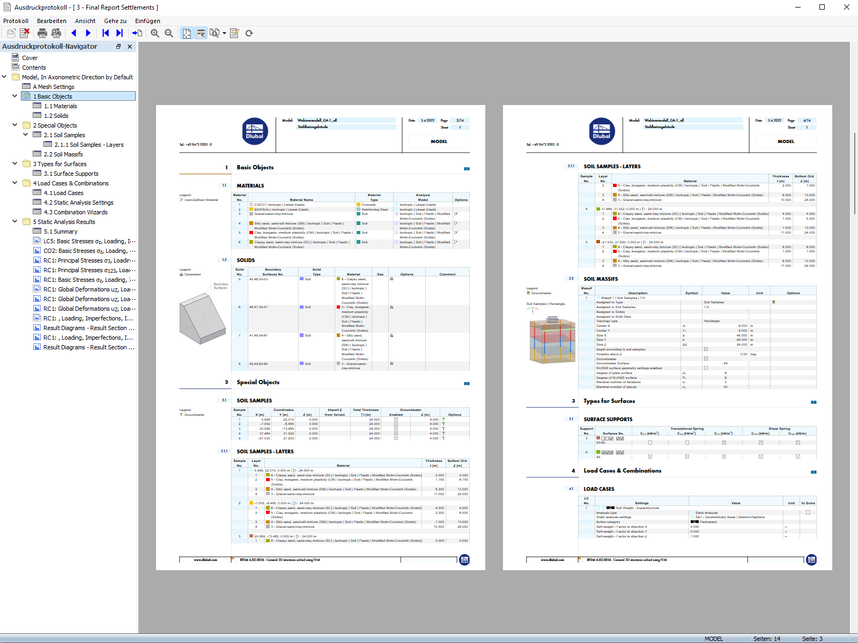Open the Einfügen menu
The width and height of the screenshot is (858, 643).
click(147, 21)
